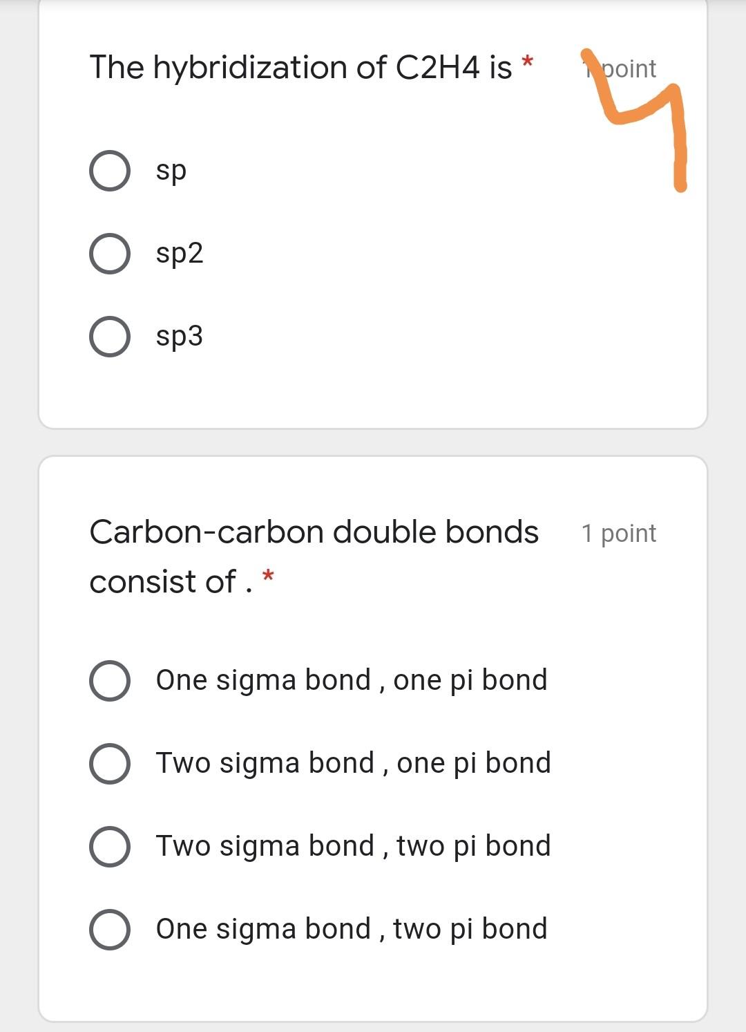Viewport: 746px width, 1032px height.
Task: Select the sp radio button
Action: 109,169
